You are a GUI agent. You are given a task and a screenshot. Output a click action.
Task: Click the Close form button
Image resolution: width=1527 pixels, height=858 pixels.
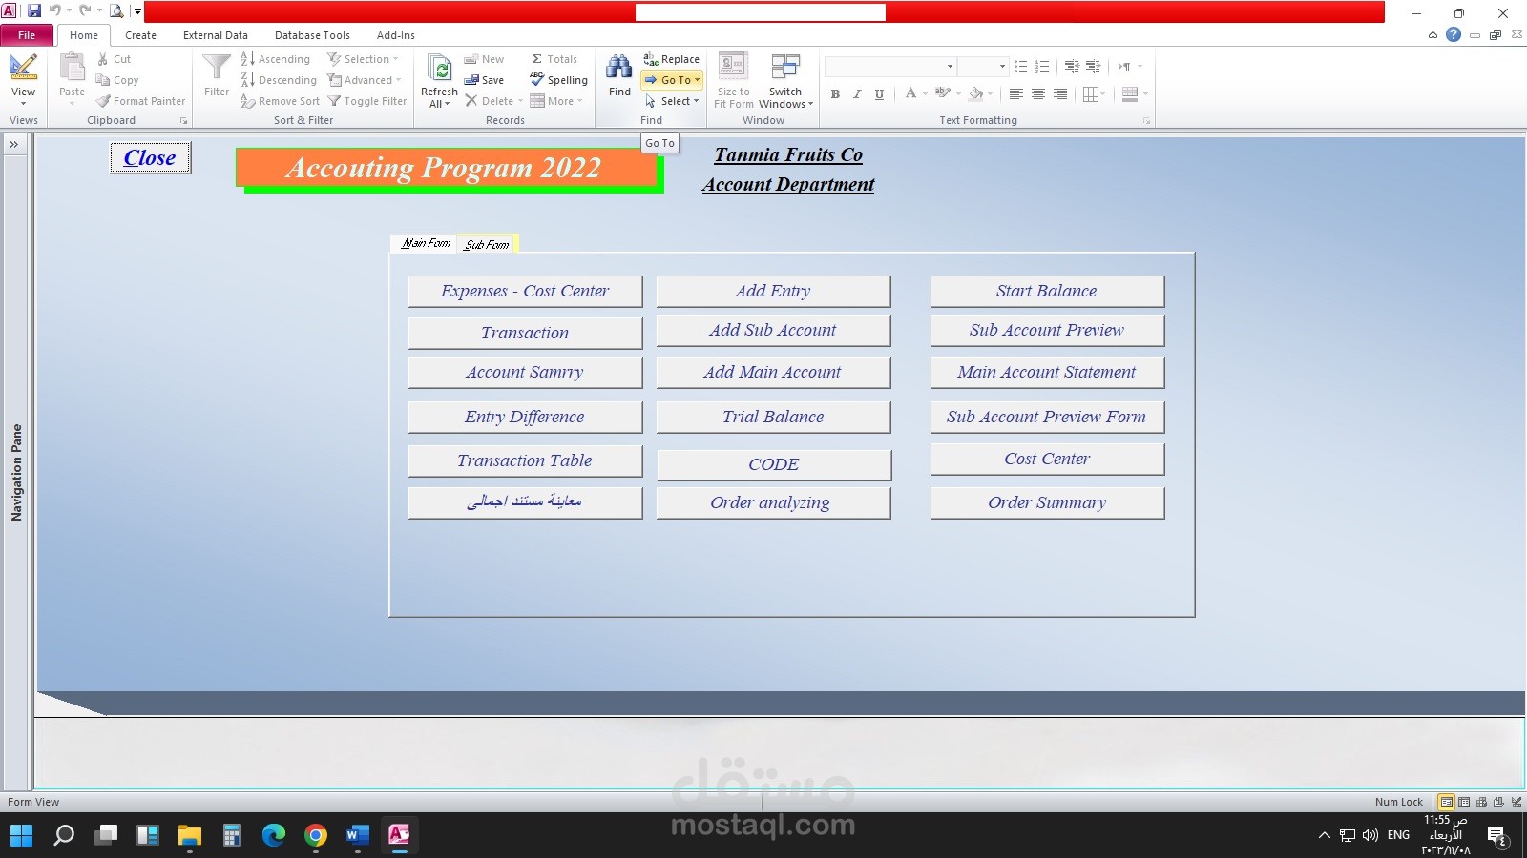[x=150, y=157]
